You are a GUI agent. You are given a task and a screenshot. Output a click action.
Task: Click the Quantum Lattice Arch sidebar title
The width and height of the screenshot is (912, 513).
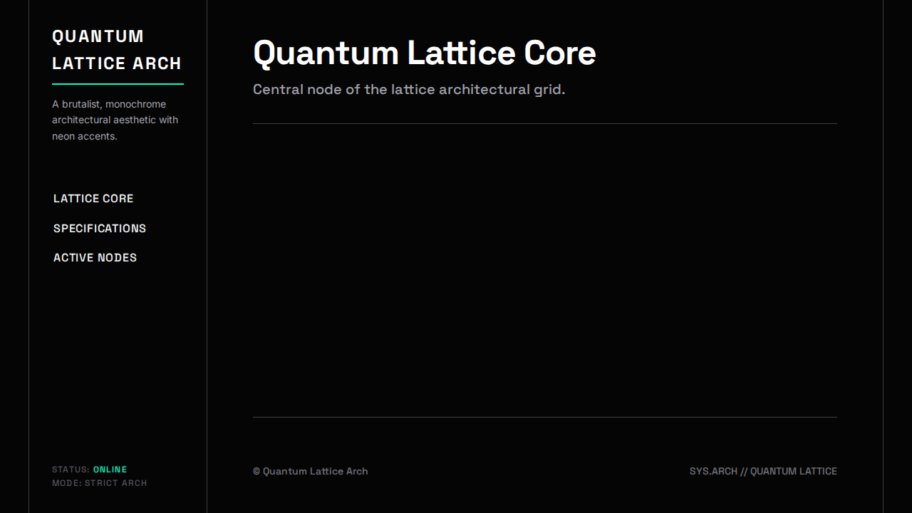(117, 50)
